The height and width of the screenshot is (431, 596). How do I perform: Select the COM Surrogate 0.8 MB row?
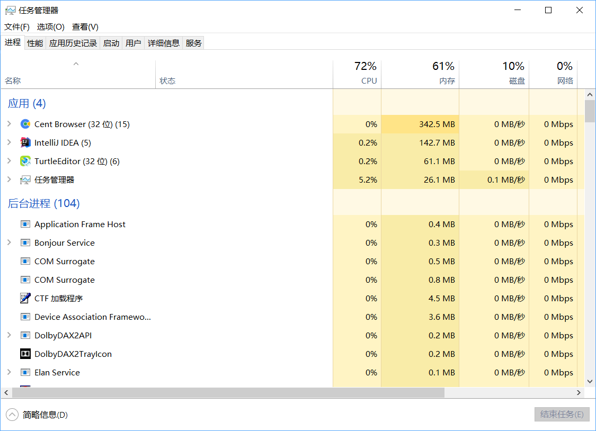point(292,280)
